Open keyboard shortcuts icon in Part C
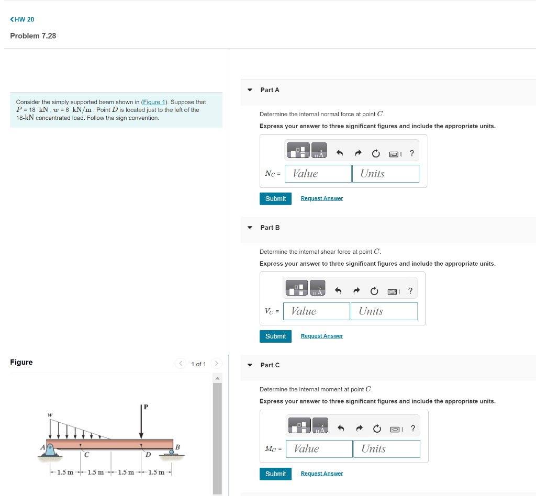536x496 pixels. [396, 430]
